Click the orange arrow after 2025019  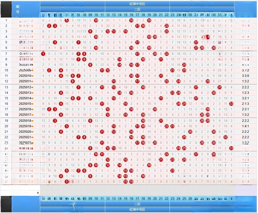32,126
